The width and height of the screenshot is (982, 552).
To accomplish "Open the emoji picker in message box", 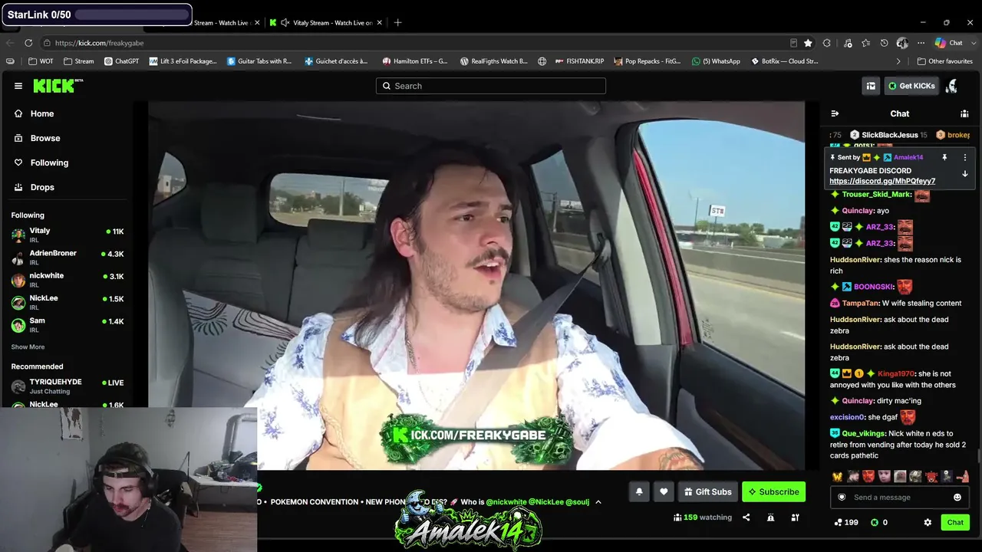I will tap(957, 498).
